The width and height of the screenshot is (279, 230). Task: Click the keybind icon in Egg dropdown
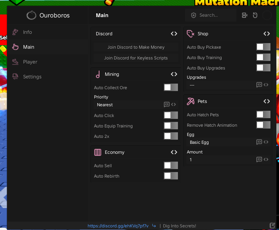259,142
